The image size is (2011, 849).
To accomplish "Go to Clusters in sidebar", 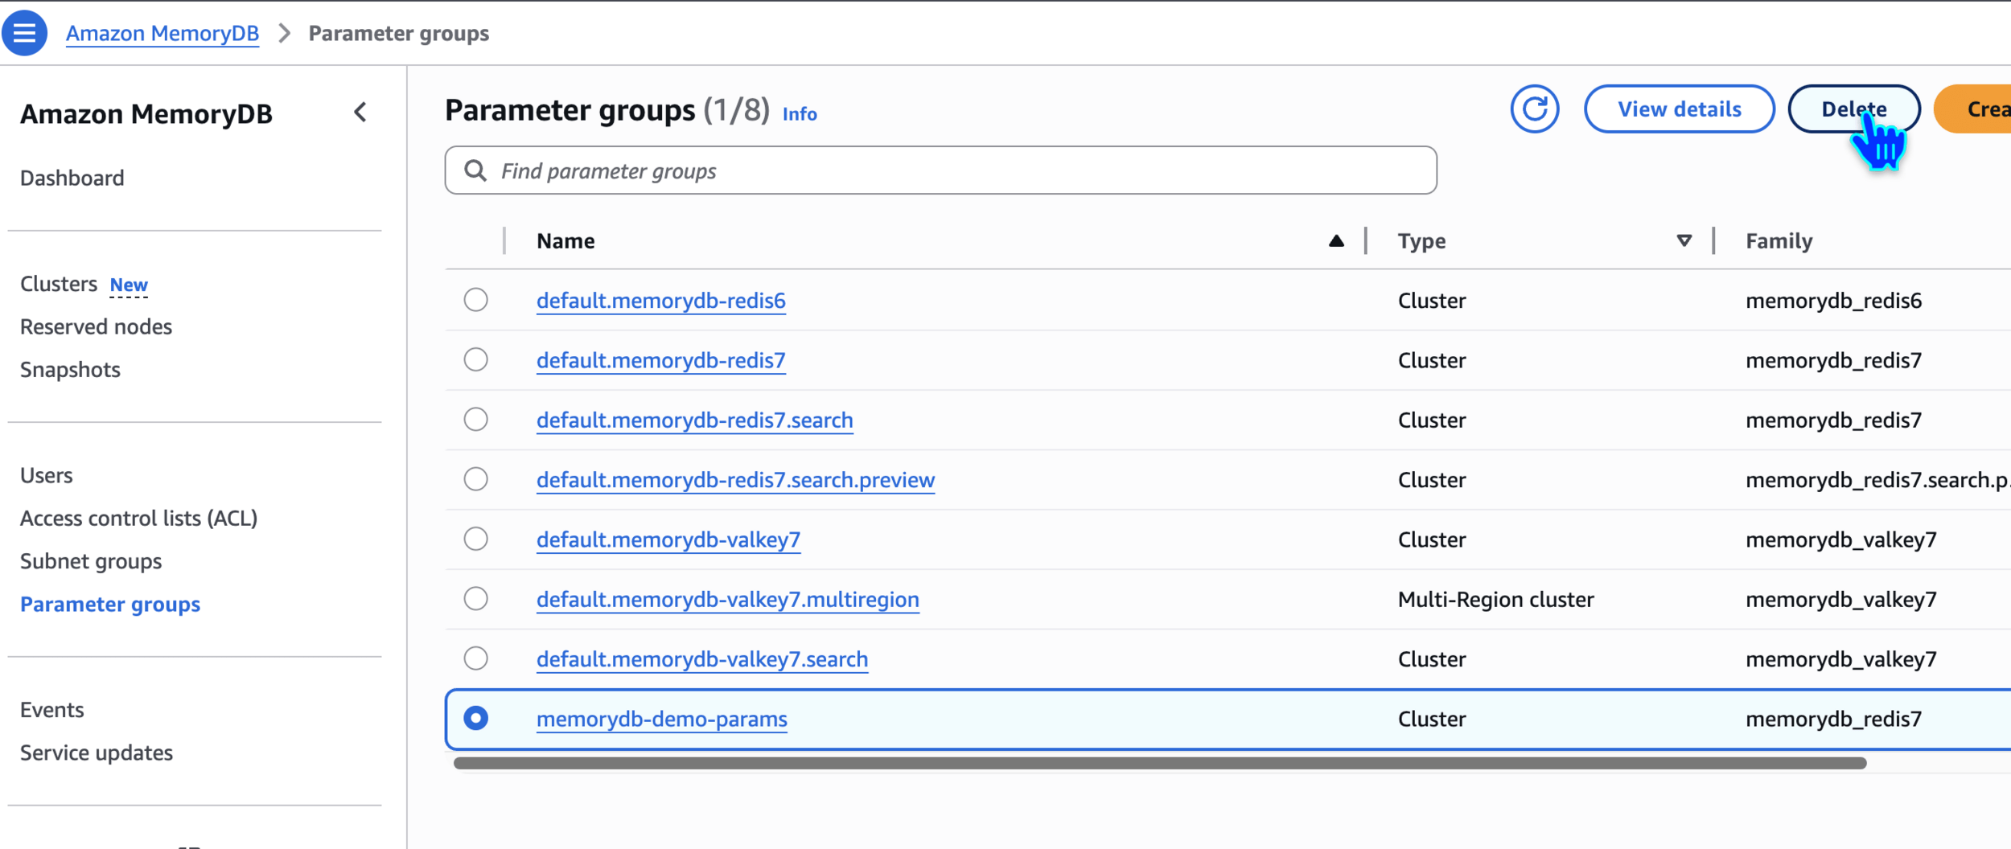I will tap(59, 284).
